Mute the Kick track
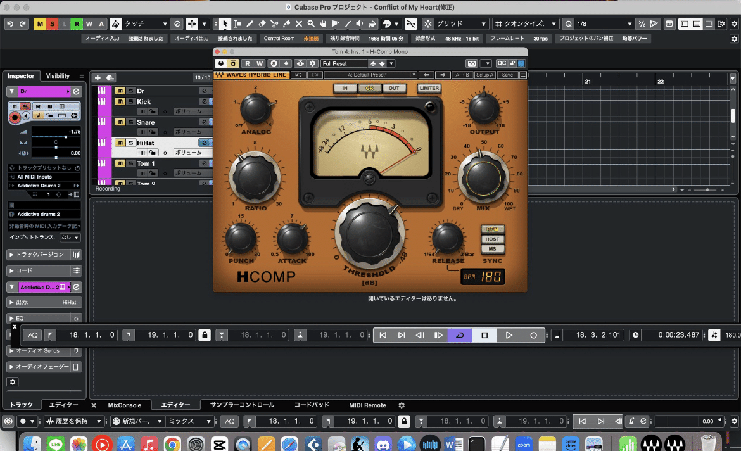Viewport: 741px width, 451px height. pyautogui.click(x=120, y=101)
